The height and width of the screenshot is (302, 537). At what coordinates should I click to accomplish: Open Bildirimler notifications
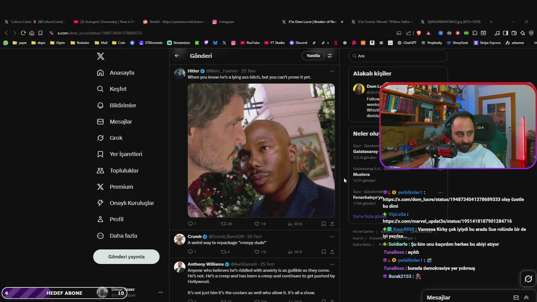(x=116, y=105)
